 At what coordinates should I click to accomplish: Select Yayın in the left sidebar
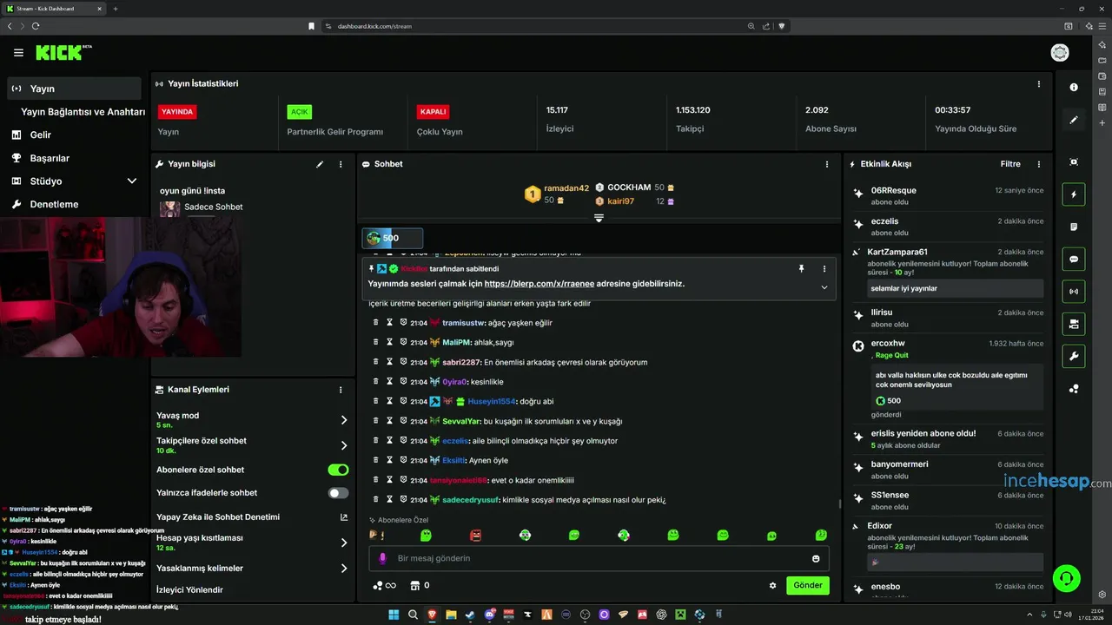click(74, 89)
